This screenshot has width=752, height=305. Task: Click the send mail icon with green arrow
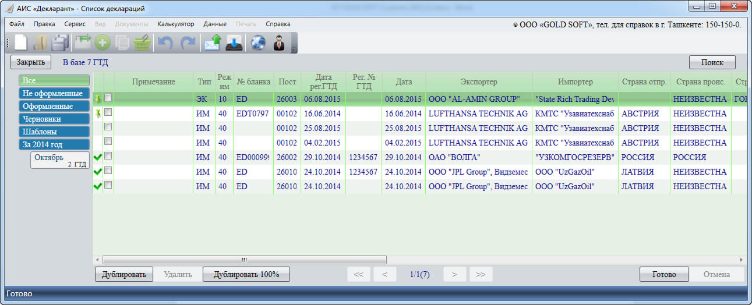coord(212,43)
